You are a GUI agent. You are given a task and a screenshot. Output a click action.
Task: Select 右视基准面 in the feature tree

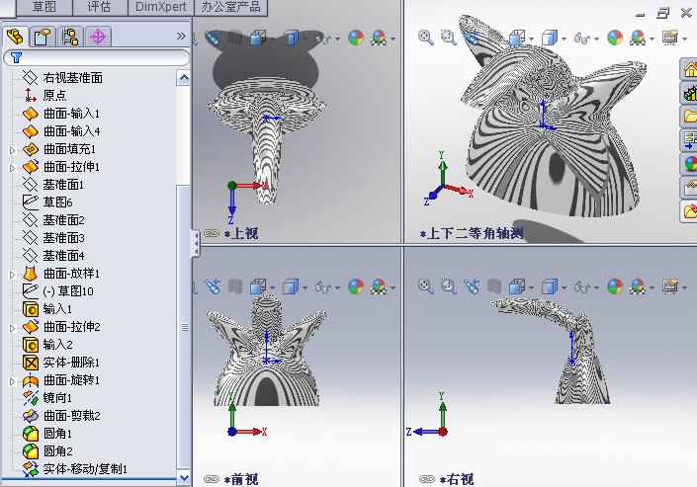point(73,78)
